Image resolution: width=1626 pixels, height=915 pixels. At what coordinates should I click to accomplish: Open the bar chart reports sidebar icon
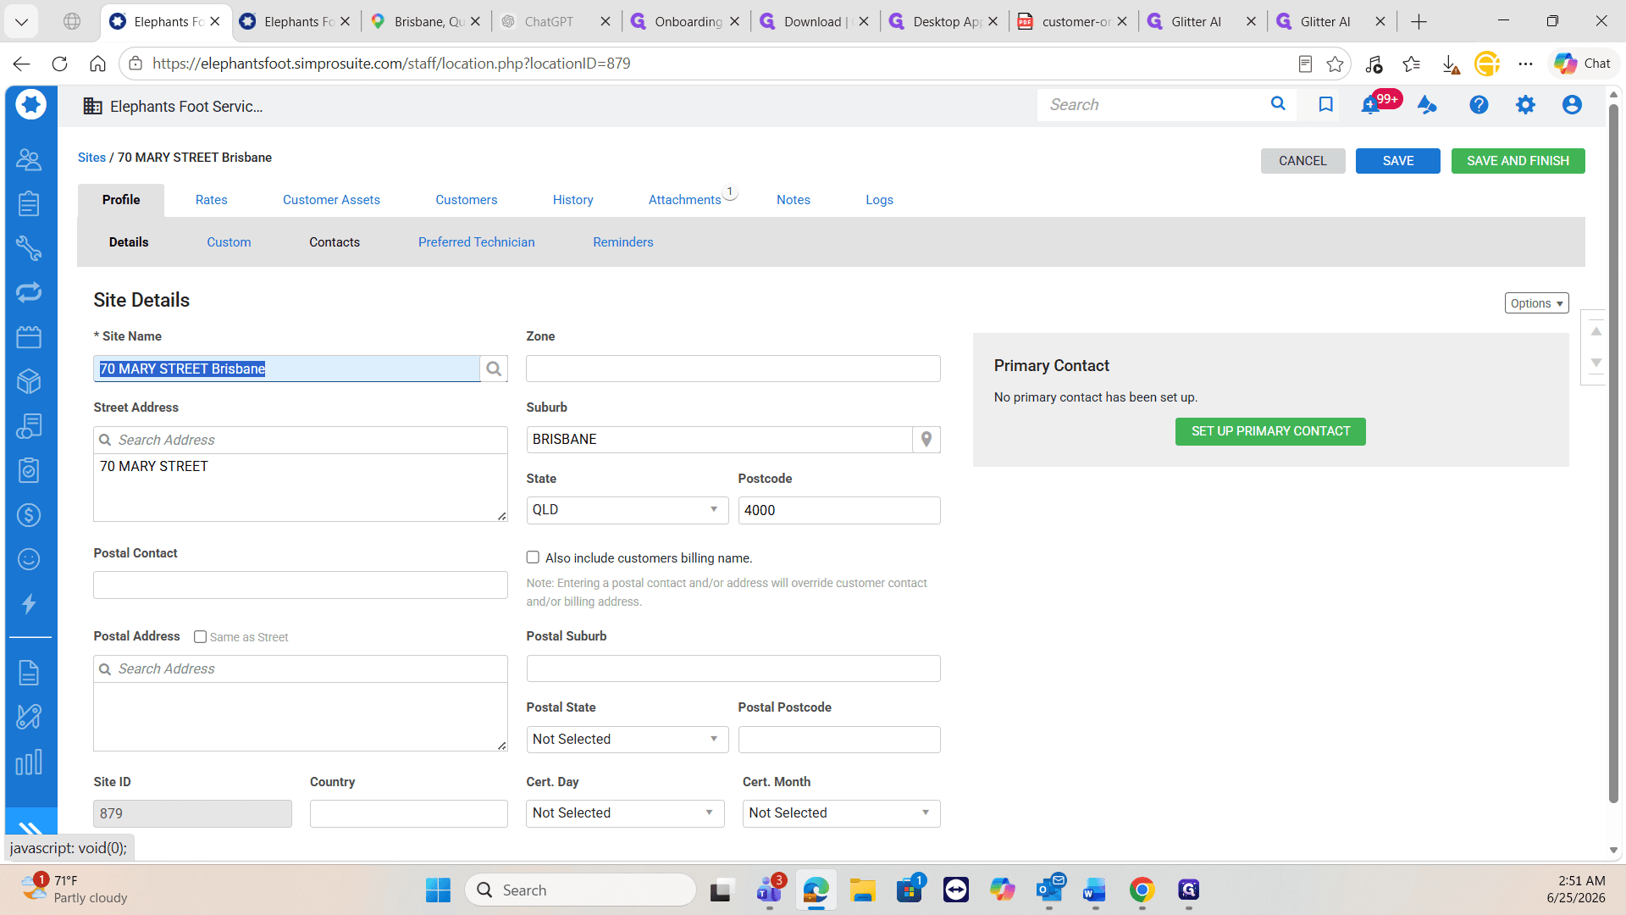(29, 762)
